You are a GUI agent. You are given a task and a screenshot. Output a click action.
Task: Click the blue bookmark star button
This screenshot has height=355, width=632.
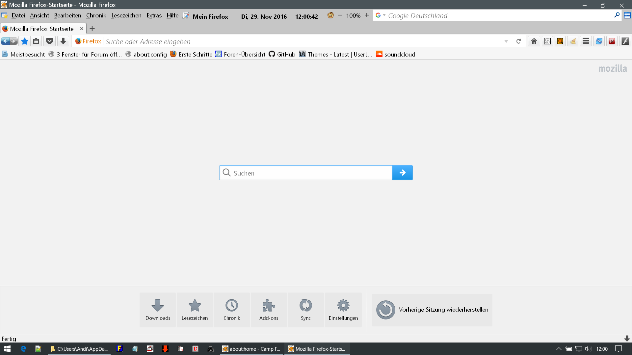click(25, 41)
